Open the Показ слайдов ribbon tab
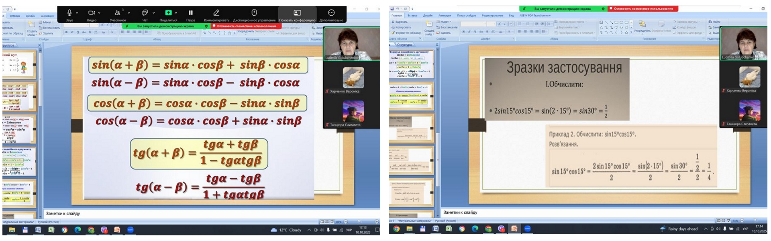 pyautogui.click(x=466, y=16)
